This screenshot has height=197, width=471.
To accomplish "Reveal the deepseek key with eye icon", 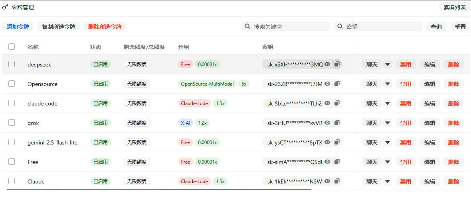I will tap(327, 64).
